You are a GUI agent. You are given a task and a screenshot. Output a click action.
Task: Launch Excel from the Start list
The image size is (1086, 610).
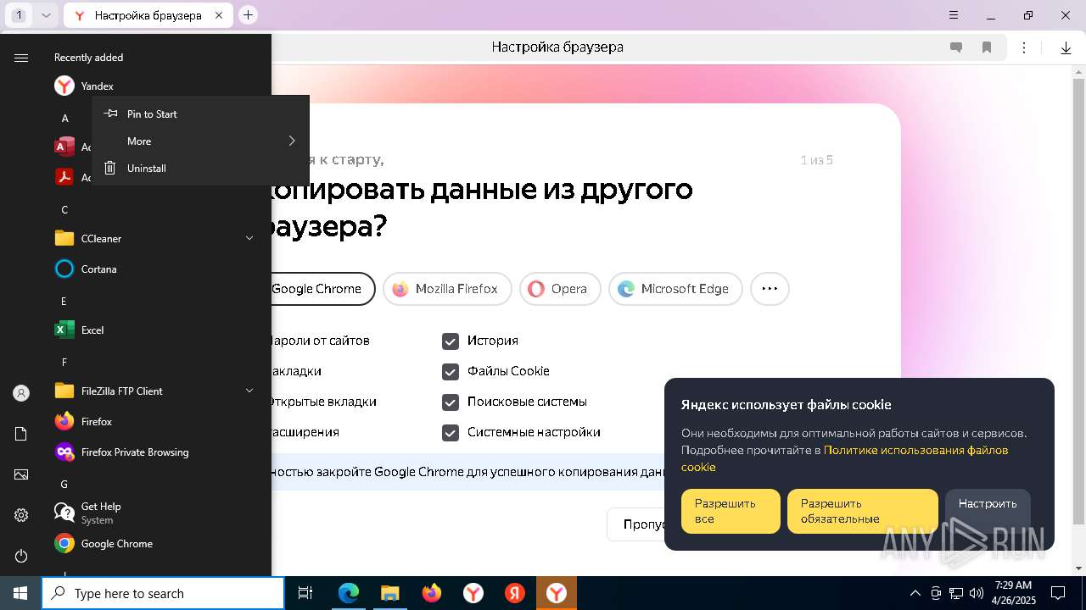click(153, 330)
